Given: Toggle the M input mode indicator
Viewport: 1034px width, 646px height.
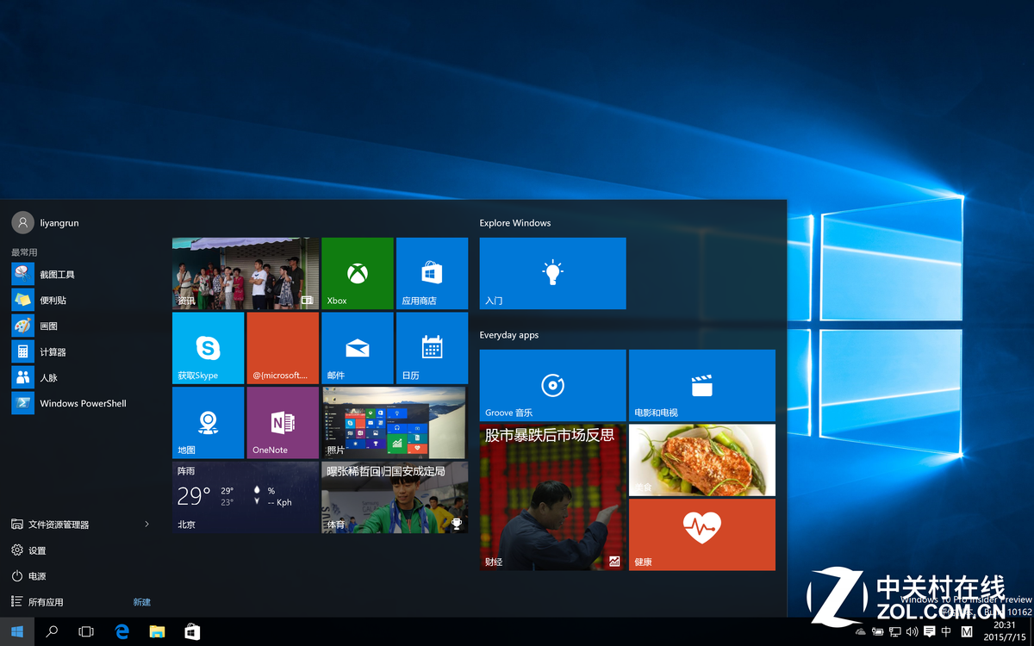Looking at the screenshot, I should pos(966,632).
